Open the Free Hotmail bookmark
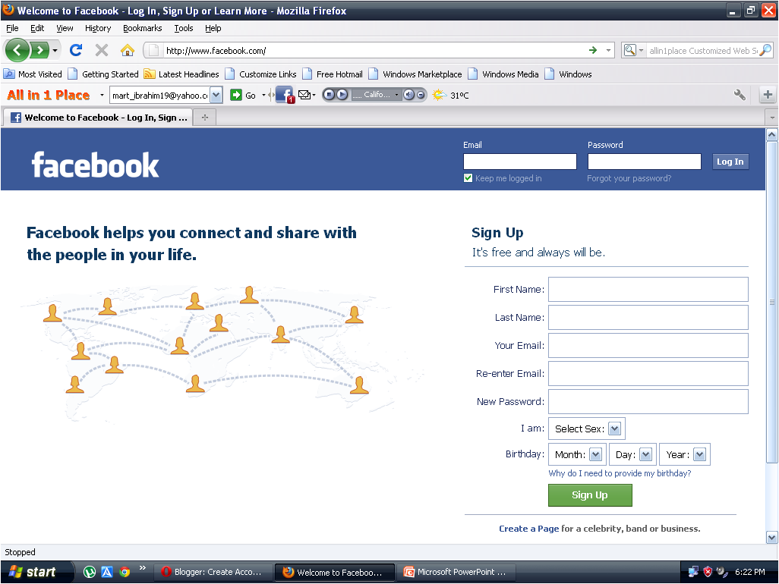 point(333,74)
